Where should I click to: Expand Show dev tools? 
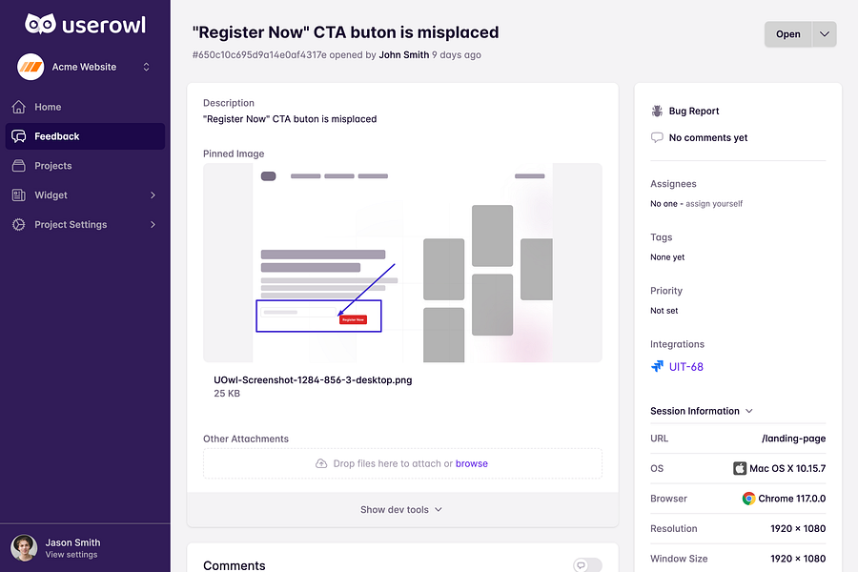(401, 510)
